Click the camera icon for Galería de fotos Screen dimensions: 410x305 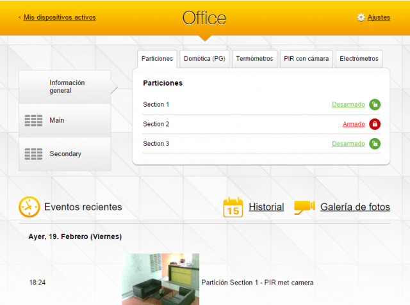point(304,207)
